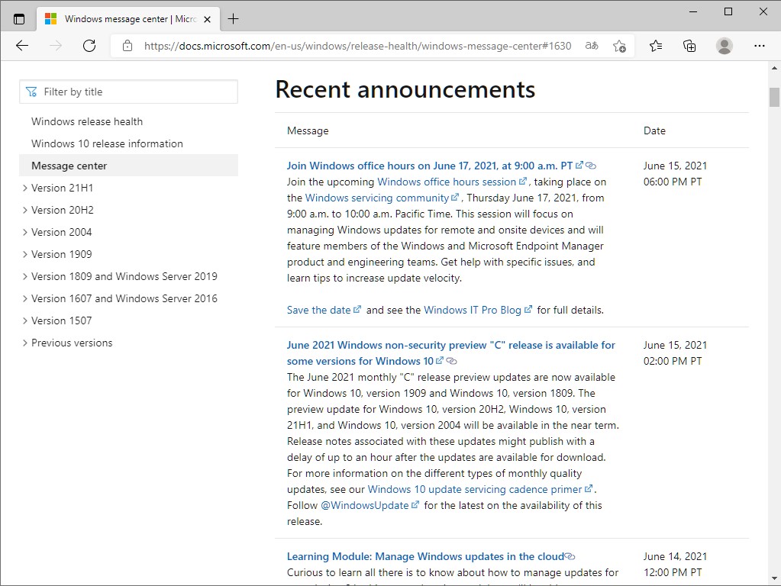Reload the current page
The image size is (781, 586).
coord(89,46)
